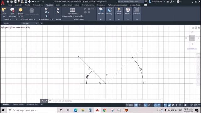The height and width of the screenshot is (113, 201).
Task: Click the create camera icon
Action: coord(58,9)
